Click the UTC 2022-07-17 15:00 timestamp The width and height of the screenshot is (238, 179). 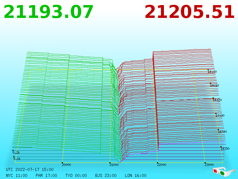30,169
